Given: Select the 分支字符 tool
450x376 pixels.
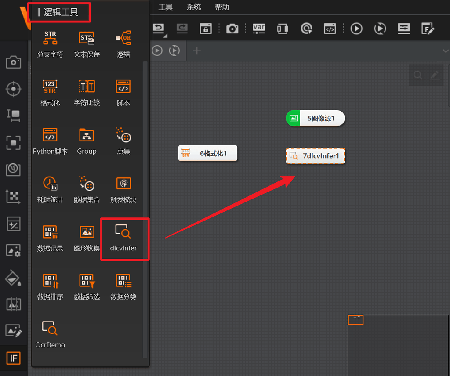Looking at the screenshot, I should 50,44.
